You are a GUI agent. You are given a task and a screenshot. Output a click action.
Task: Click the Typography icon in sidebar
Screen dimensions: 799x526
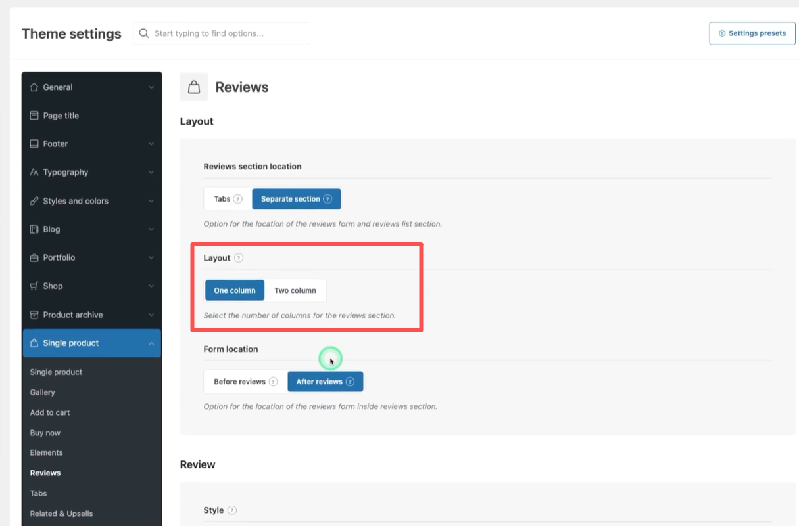point(34,173)
